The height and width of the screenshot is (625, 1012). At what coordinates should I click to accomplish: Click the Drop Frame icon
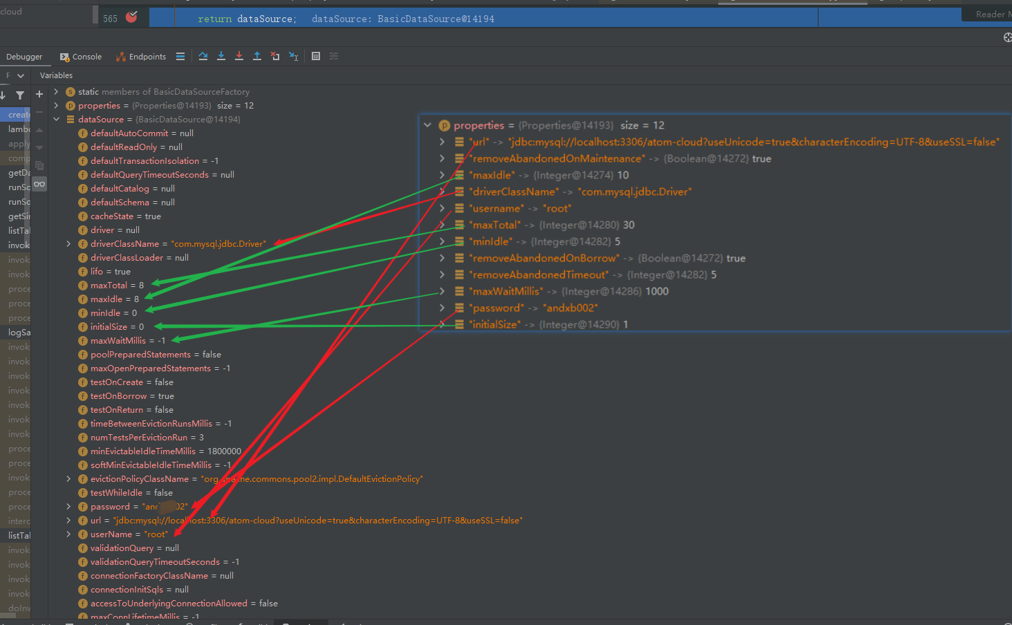[275, 56]
